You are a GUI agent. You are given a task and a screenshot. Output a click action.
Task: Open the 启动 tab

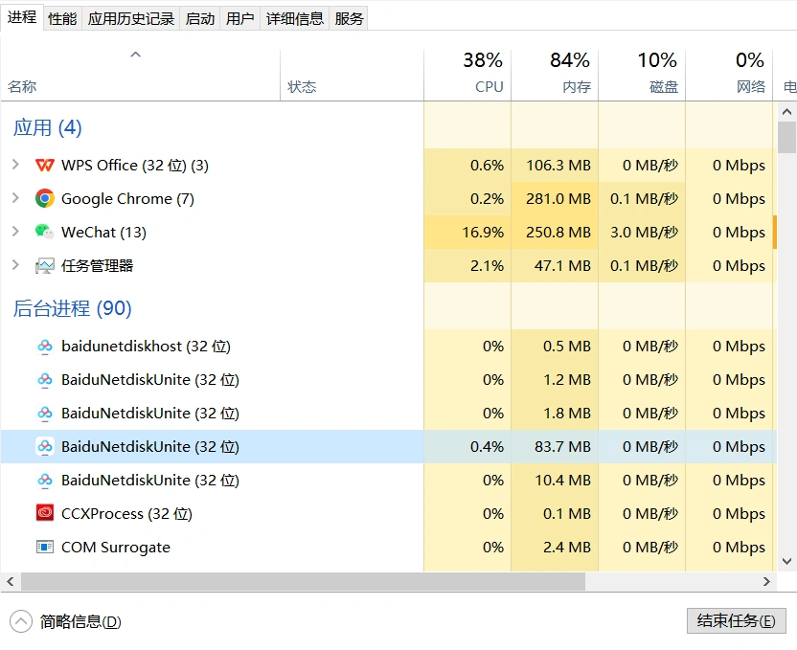click(x=200, y=18)
